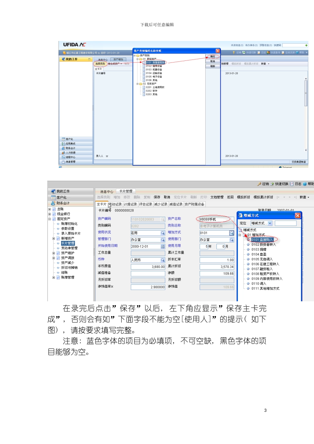Select 0101 房屋建筑物 in category tree
Screen dimensions: 314x444
coord(155,62)
